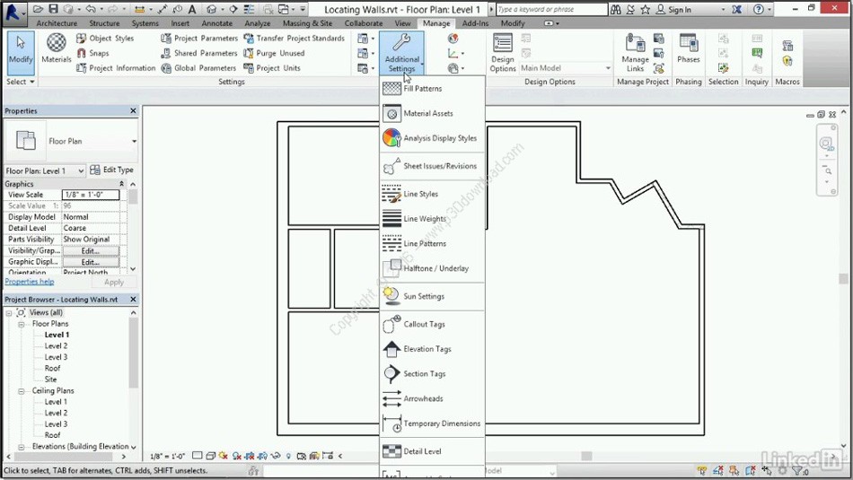Select the Modify tool
Viewport: 853px width, 480px height.
[x=21, y=52]
